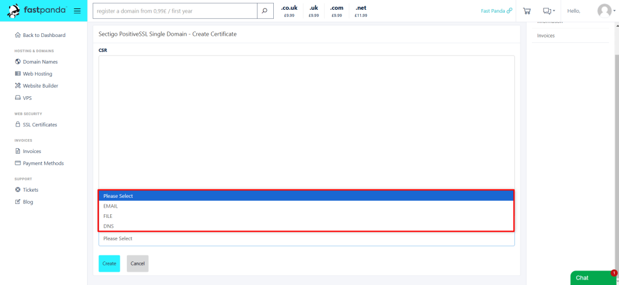
Task: Click the Cancel button
Action: 138,263
